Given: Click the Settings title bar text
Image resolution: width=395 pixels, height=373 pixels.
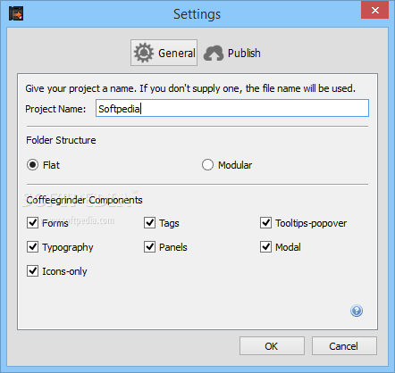Looking at the screenshot, I should point(197,14).
